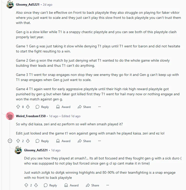Open Weird_Freedom1350's user profile link
Image resolution: width=186 pixels, height=190 pixels.
[x=31, y=116]
